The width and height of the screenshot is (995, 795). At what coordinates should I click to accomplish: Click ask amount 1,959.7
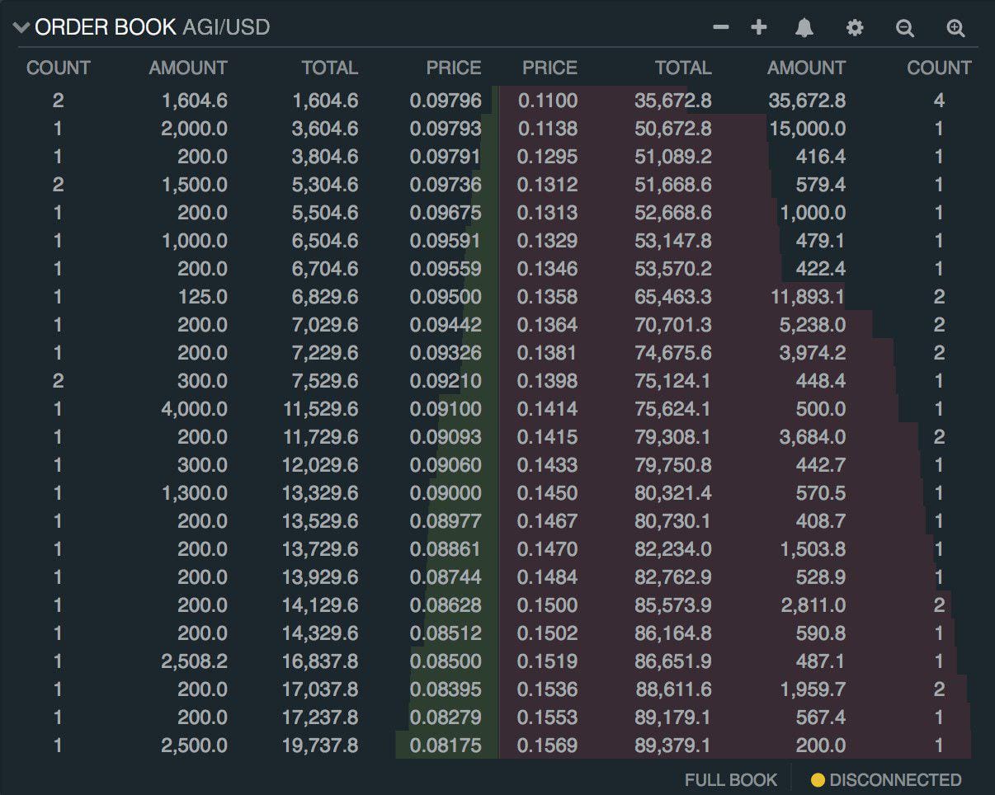point(813,689)
